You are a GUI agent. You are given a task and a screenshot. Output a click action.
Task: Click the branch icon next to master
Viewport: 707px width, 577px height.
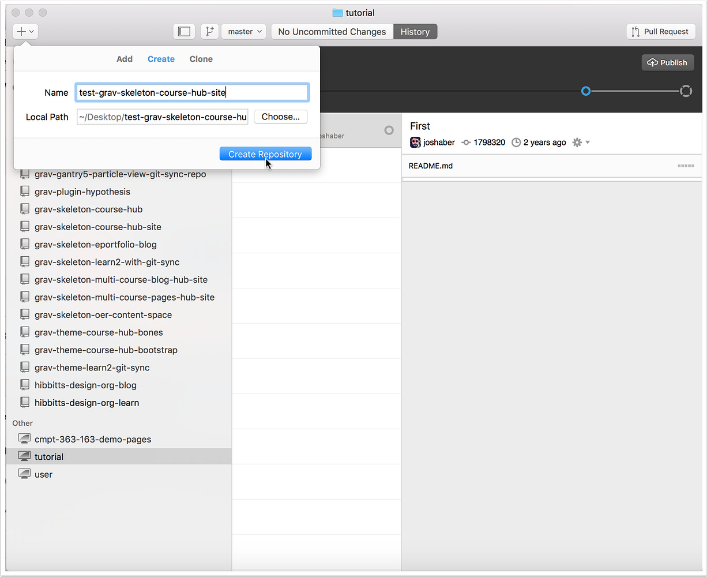pos(209,31)
